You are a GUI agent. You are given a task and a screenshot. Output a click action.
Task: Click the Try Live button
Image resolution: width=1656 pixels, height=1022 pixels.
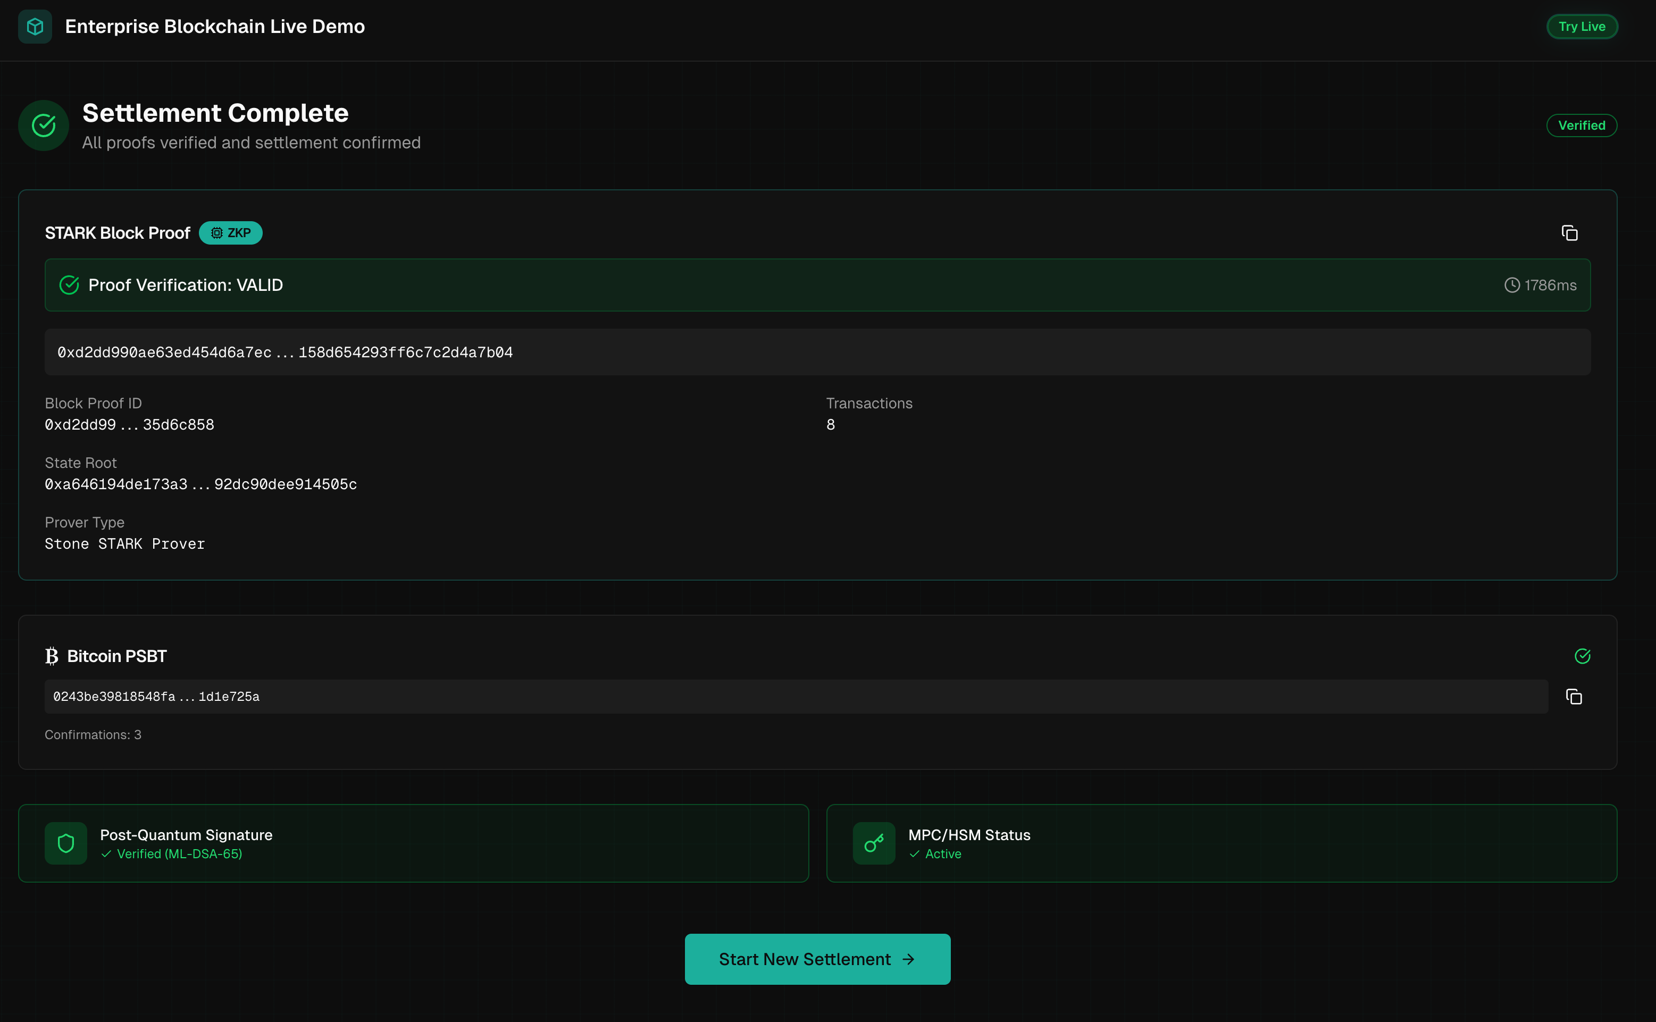tap(1582, 27)
